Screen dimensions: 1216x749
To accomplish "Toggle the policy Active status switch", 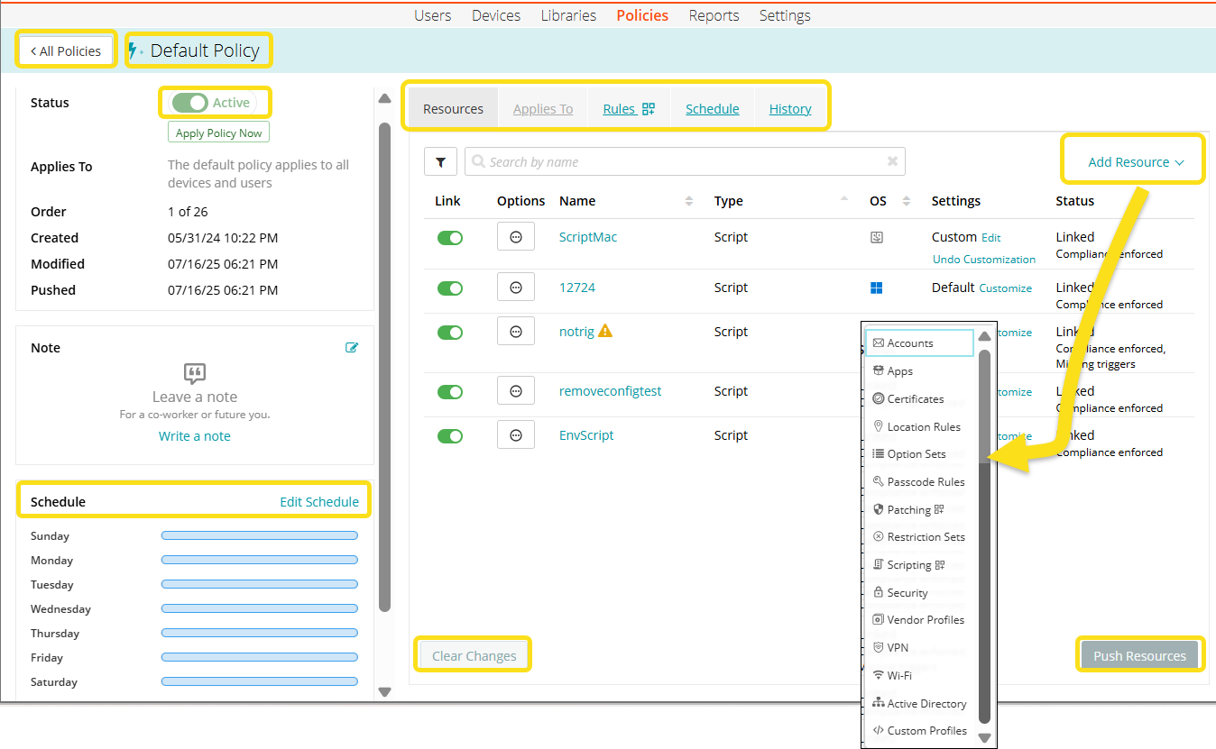I will 191,103.
